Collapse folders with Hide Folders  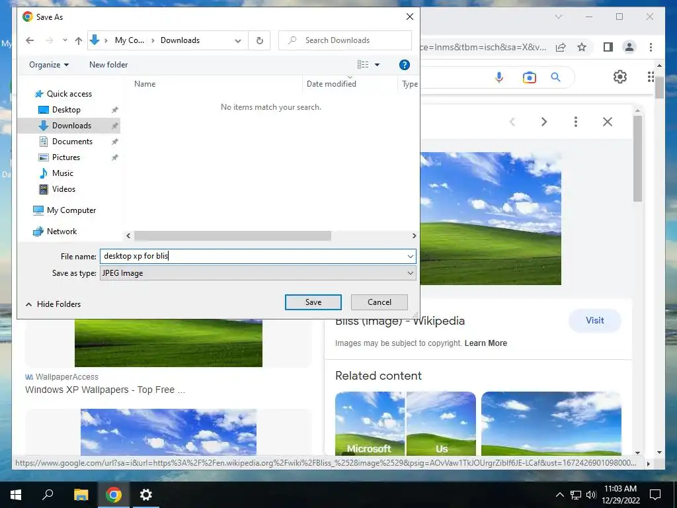click(53, 304)
